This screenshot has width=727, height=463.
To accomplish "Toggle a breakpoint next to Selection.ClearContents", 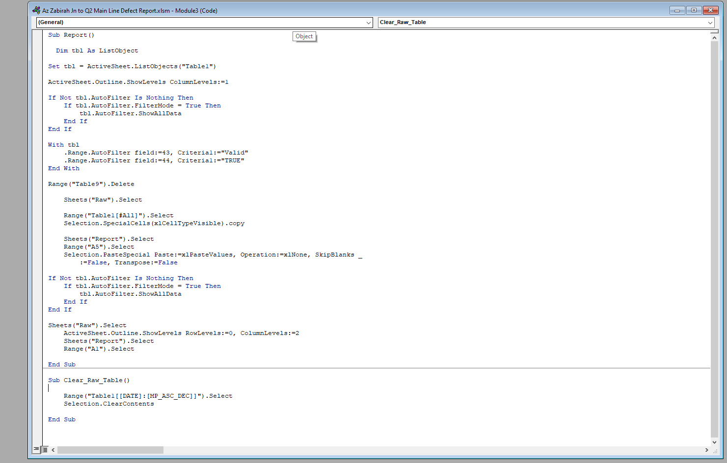I will coord(37,403).
